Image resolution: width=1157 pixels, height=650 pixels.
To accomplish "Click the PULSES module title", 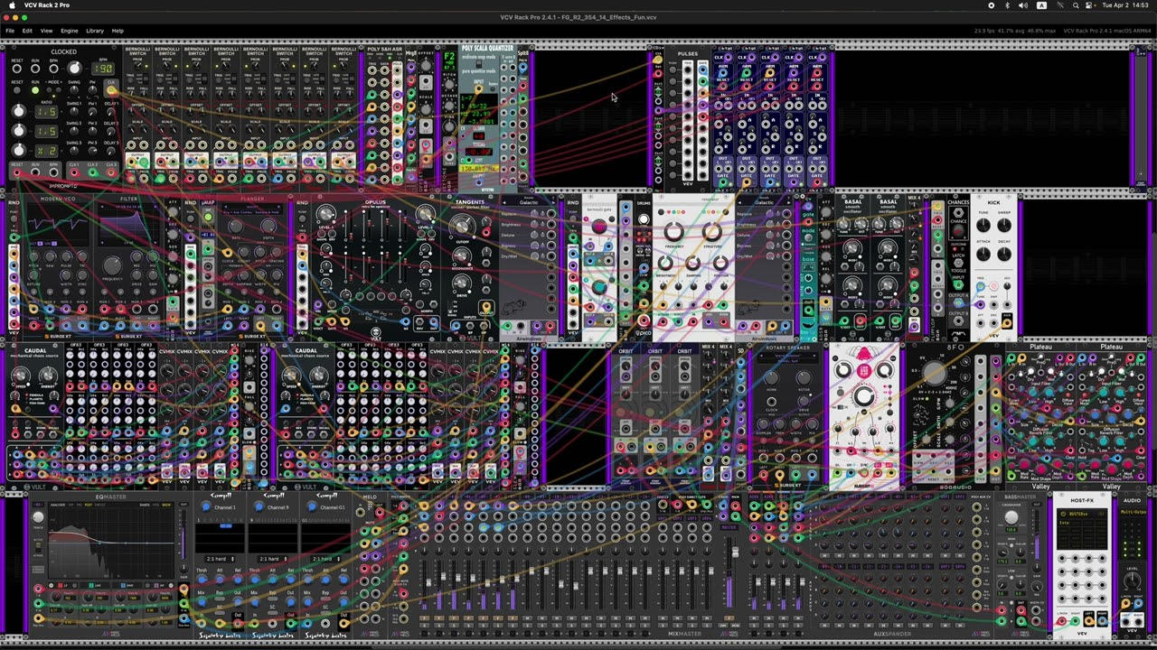I will [688, 54].
